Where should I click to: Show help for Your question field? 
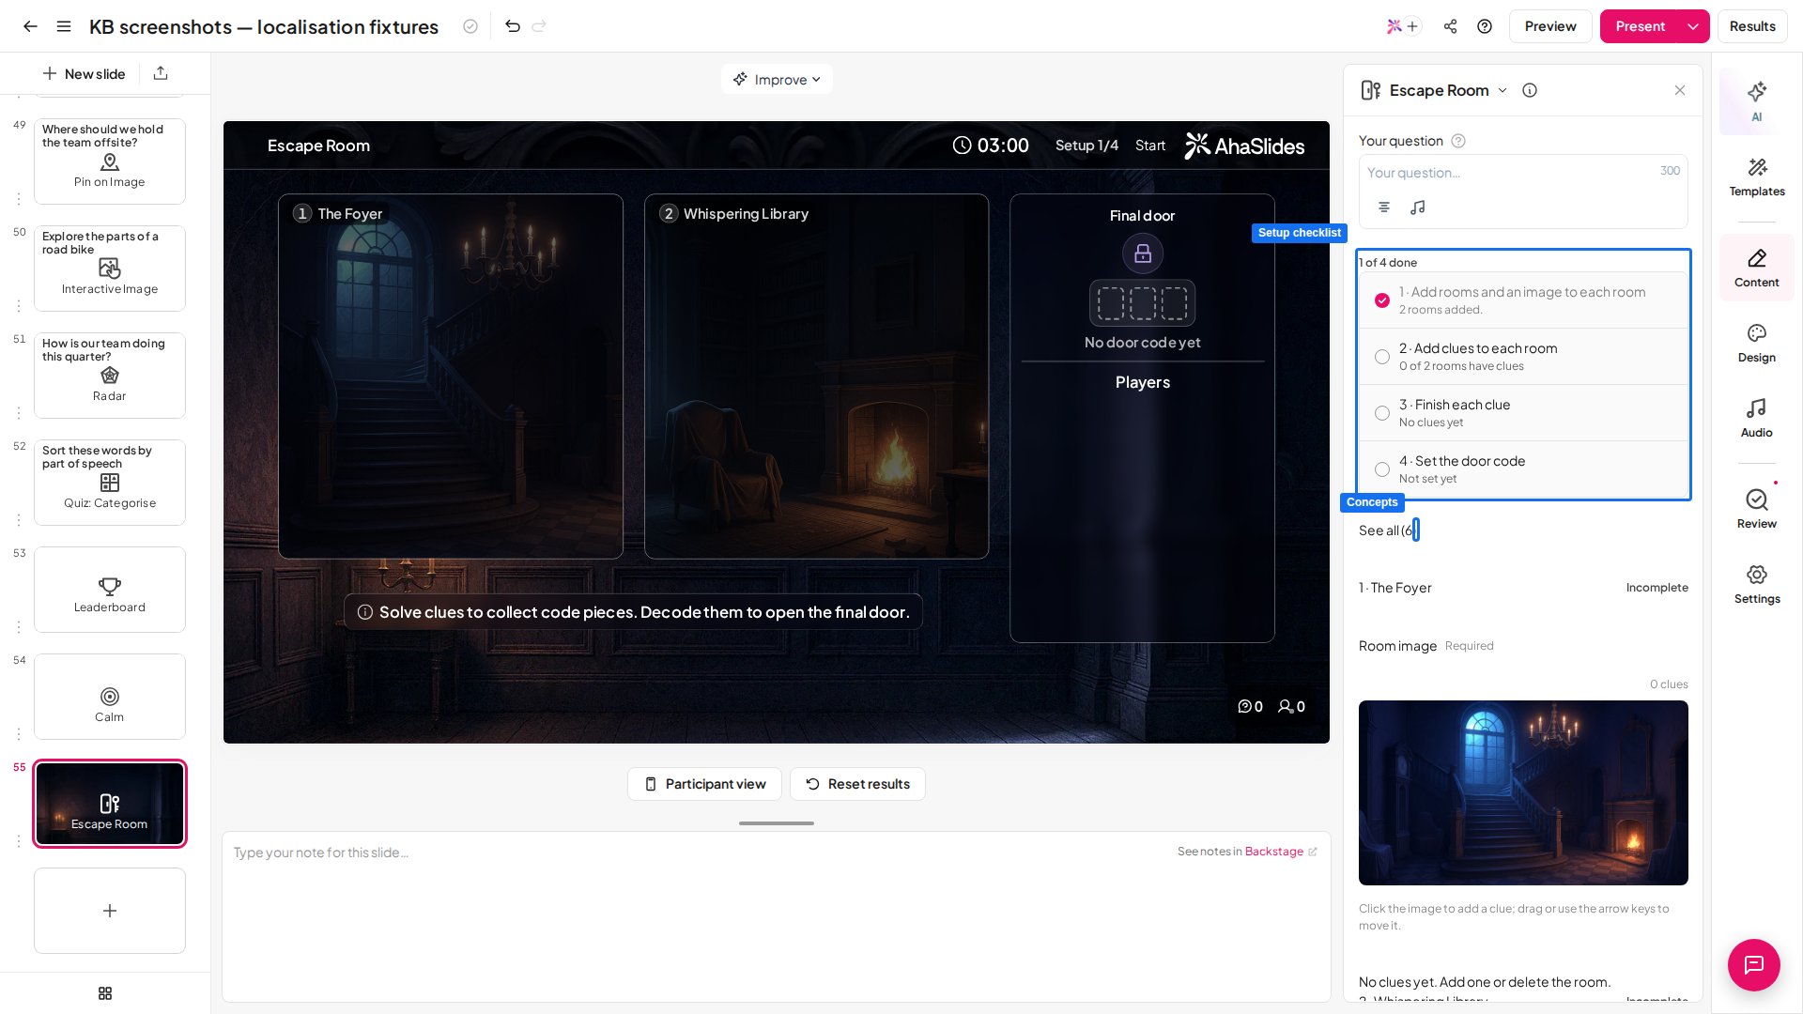point(1458,141)
